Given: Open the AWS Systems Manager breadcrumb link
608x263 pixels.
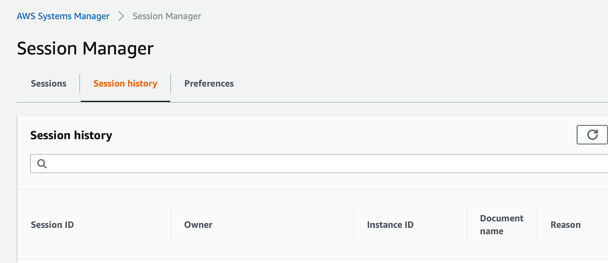Looking at the screenshot, I should click(63, 16).
